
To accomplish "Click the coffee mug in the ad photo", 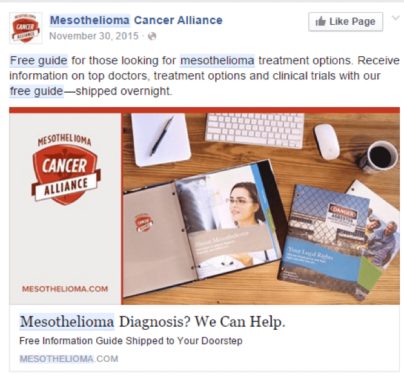I will coord(378,157).
